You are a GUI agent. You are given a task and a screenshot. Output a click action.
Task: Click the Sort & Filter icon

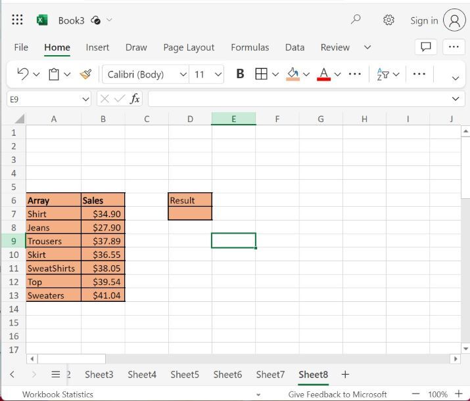point(383,74)
